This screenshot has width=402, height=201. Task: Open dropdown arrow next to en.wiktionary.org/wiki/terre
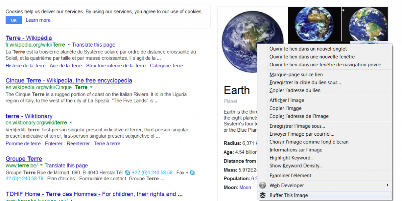point(70,123)
